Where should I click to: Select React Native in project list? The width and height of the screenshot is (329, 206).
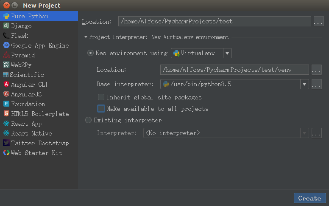coord(31,133)
